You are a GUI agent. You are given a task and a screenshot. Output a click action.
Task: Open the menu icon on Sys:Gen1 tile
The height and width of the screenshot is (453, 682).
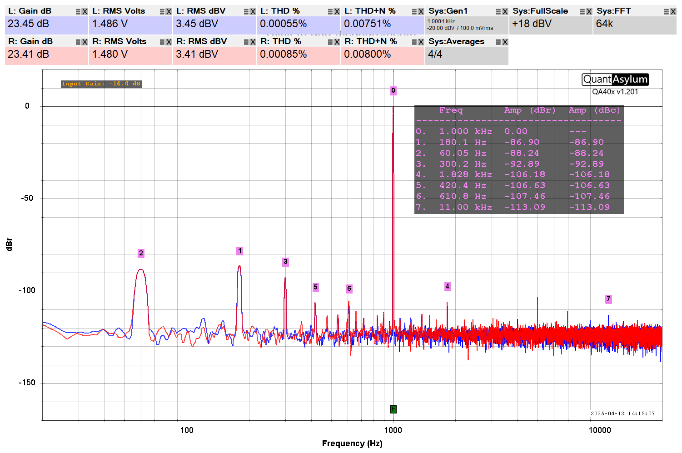coord(498,12)
